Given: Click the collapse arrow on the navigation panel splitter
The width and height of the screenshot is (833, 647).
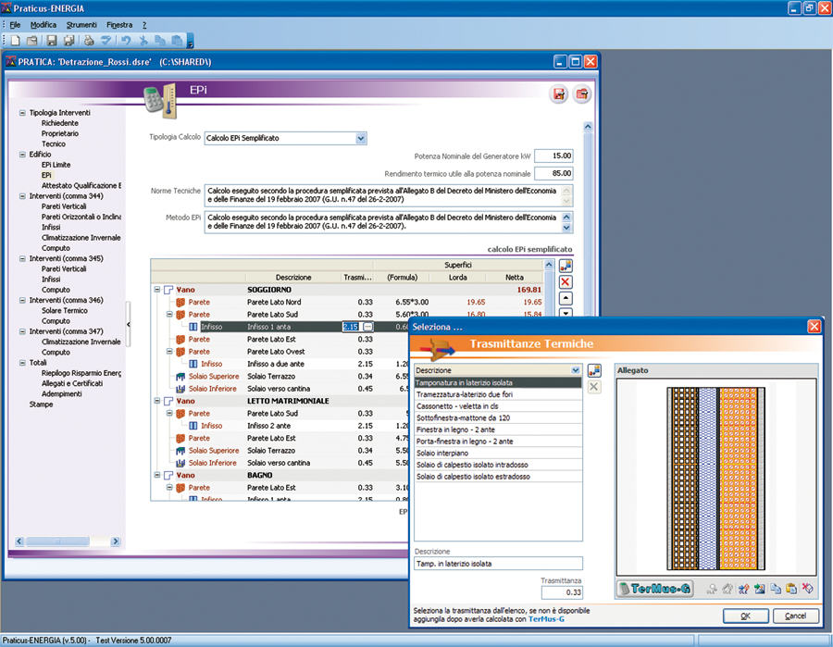Looking at the screenshot, I should 128,324.
